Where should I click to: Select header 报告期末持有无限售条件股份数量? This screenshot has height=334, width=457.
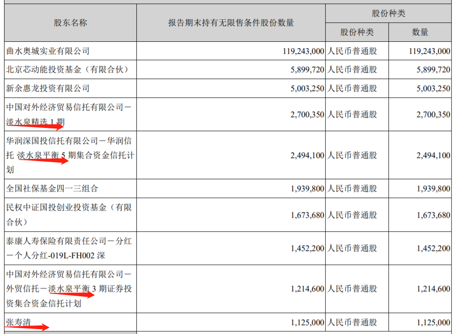pyautogui.click(x=231, y=23)
